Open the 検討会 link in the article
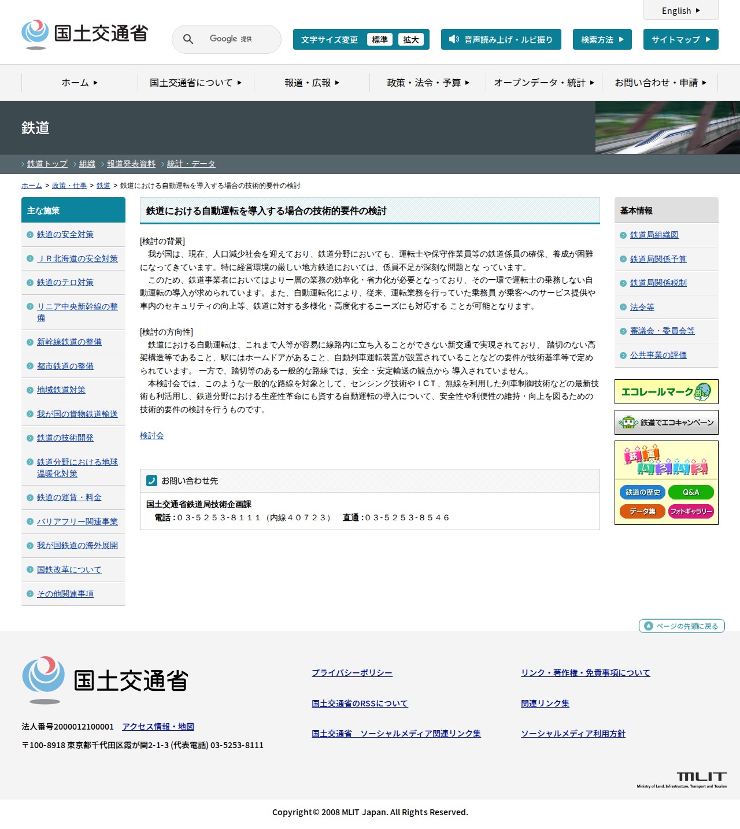The width and height of the screenshot is (740, 829). click(x=152, y=435)
